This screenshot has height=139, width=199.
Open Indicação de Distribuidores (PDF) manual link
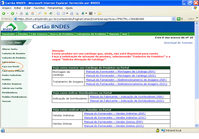tap(126, 97)
